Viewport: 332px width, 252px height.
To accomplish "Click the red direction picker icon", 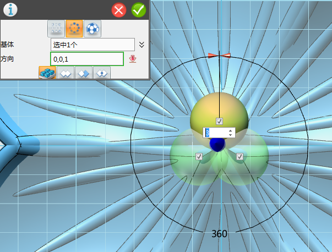I will [133, 59].
